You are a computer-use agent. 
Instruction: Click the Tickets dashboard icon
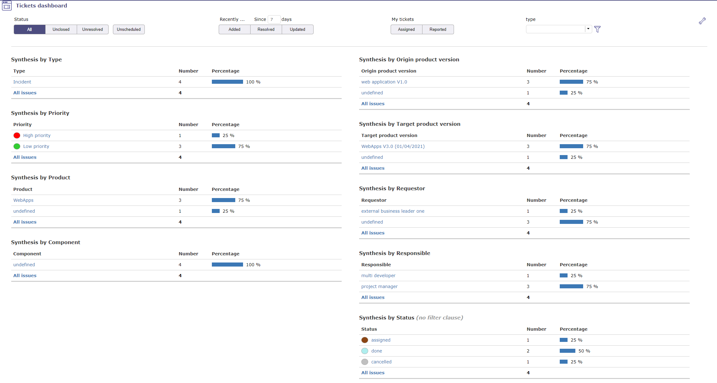7,6
